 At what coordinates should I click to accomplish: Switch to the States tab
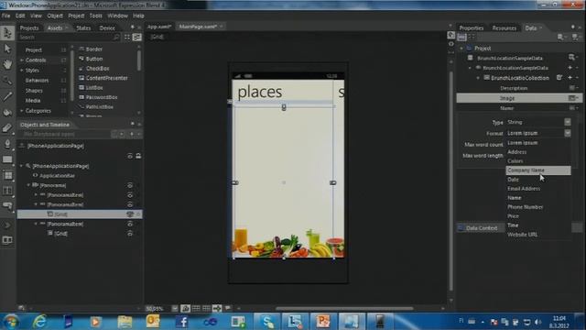83,28
